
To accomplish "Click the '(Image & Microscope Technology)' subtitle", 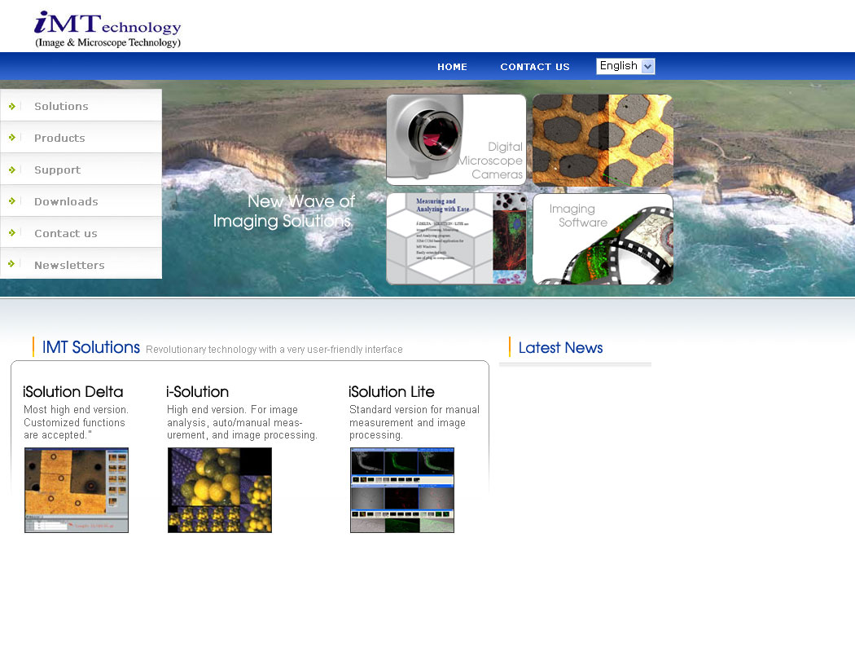I will coord(108,42).
